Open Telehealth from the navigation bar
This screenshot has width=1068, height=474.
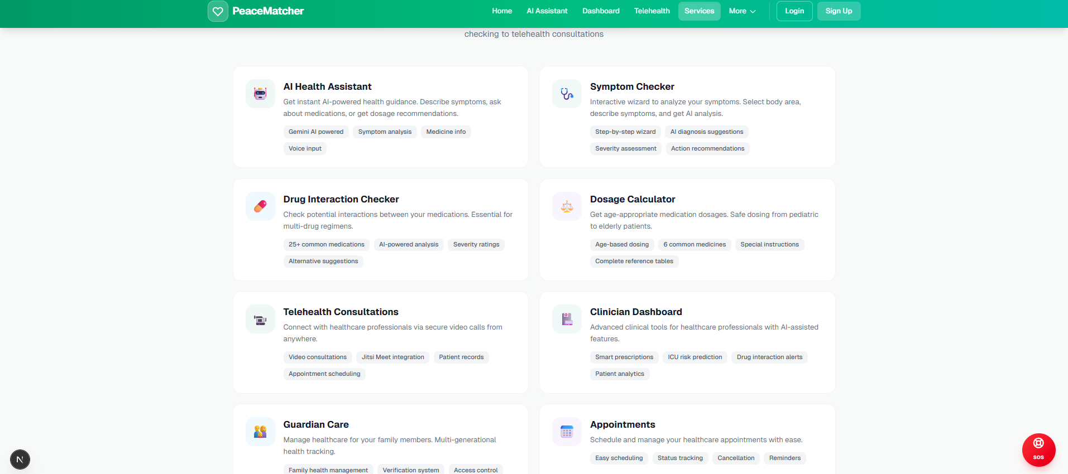[652, 11]
